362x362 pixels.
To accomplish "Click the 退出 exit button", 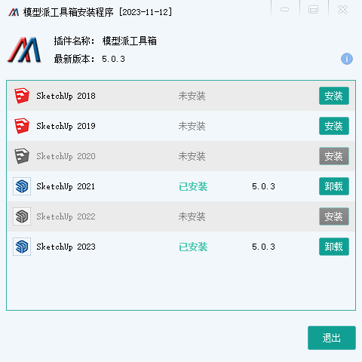I will click(x=332, y=338).
